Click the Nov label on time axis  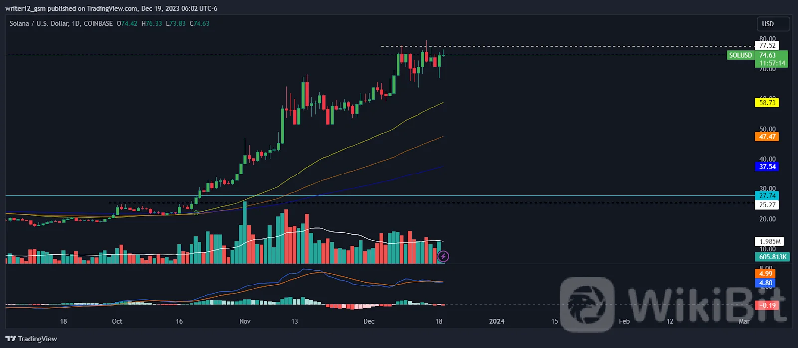[x=245, y=321]
